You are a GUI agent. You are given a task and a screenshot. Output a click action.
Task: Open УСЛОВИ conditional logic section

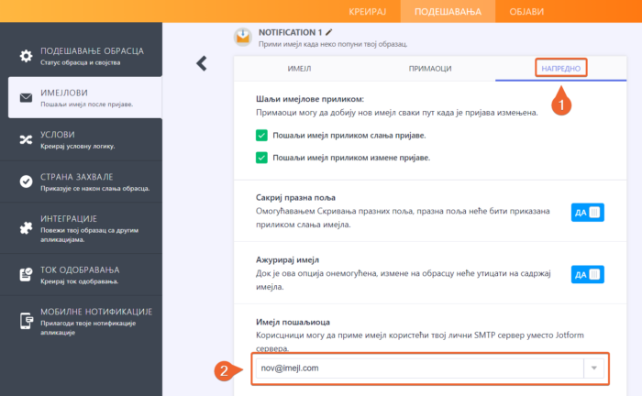click(81, 139)
